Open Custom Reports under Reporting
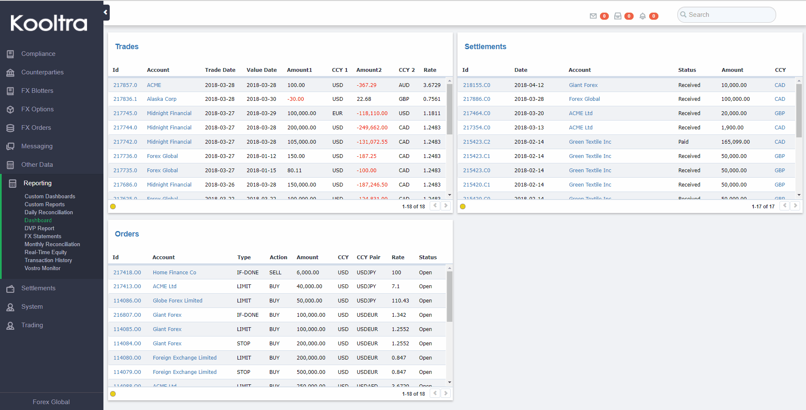 45,204
